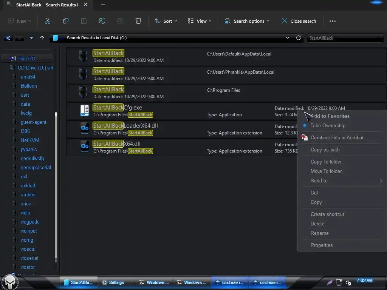Select StartAllBack folder in C:\Program Files
The height and width of the screenshot is (290, 387).
[x=108, y=89]
